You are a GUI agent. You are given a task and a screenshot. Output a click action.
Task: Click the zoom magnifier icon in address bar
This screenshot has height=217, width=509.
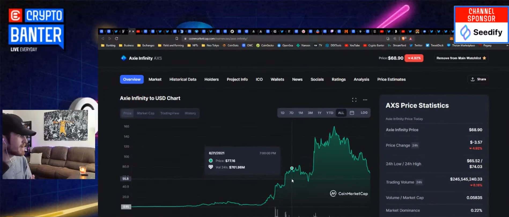coord(395,39)
